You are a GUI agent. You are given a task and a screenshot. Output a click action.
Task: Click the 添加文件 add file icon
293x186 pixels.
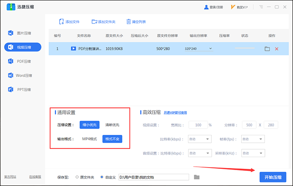(62, 22)
